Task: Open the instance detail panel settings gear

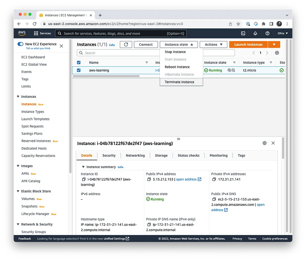Action: [265, 143]
